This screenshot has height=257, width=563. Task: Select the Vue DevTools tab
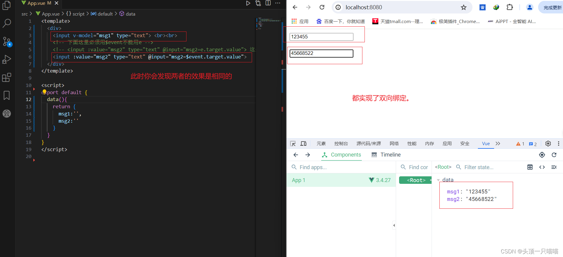click(486, 143)
